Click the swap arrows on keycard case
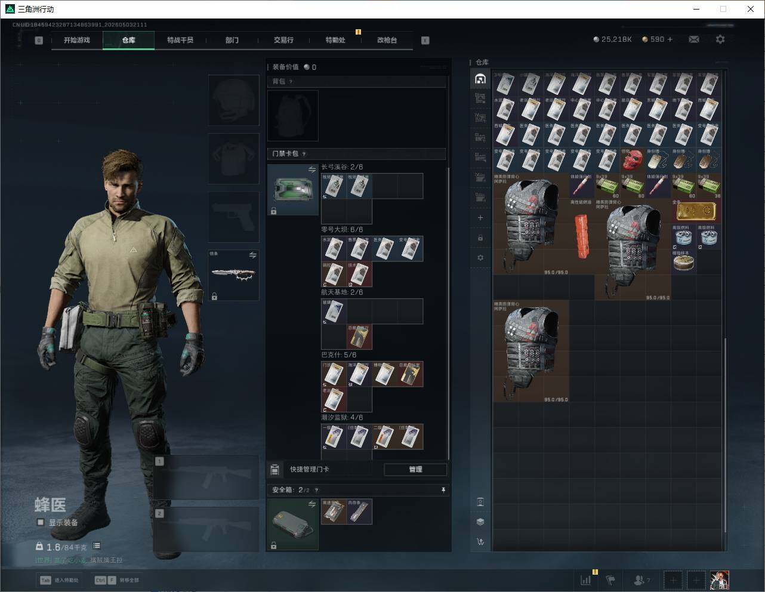 tap(311, 170)
